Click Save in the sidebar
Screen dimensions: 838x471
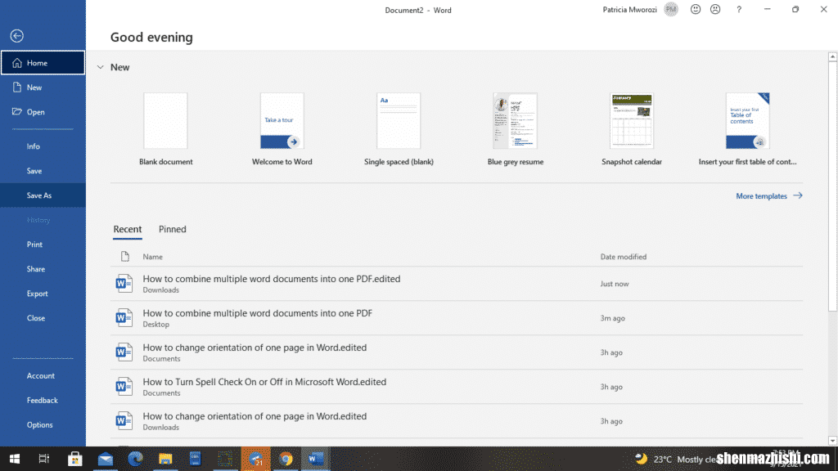click(43, 171)
